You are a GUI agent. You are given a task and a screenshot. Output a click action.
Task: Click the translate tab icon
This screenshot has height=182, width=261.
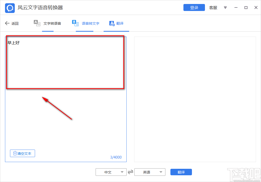point(112,23)
